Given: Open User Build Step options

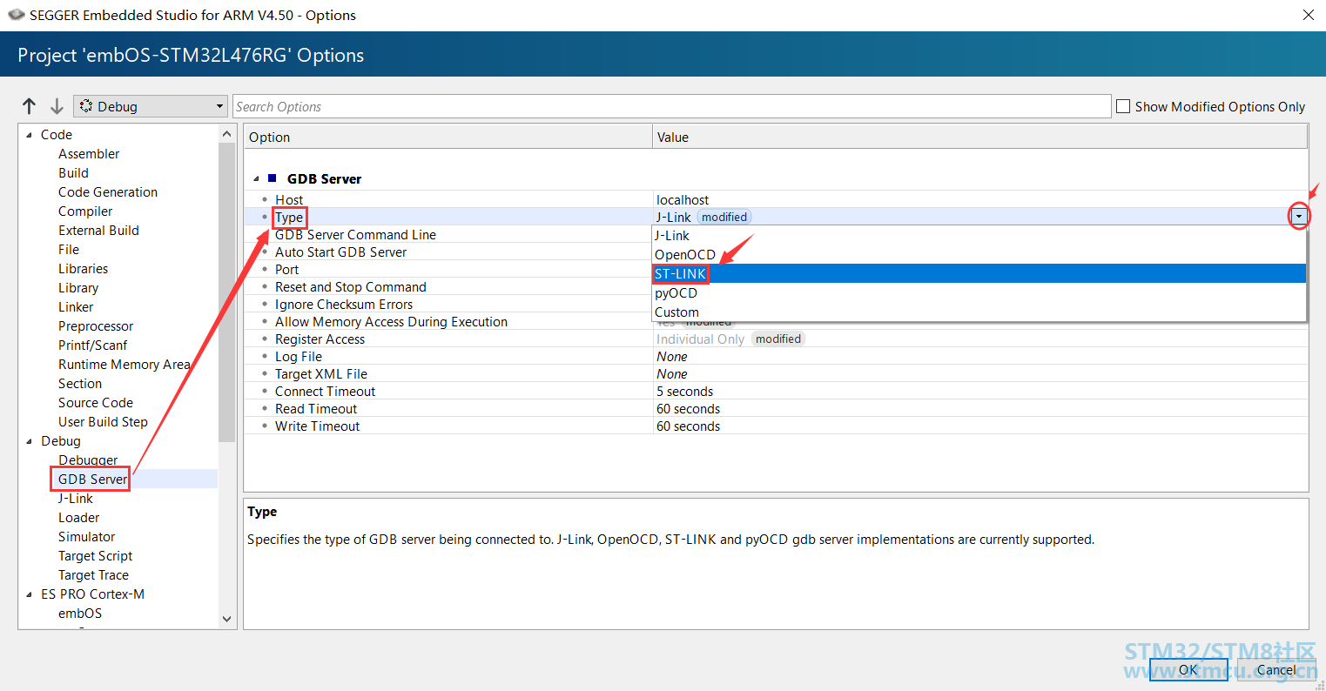Looking at the screenshot, I should (x=103, y=422).
